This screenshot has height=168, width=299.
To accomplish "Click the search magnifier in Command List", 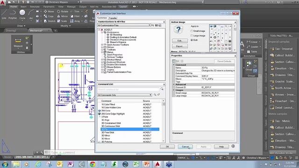I will coord(162,89).
